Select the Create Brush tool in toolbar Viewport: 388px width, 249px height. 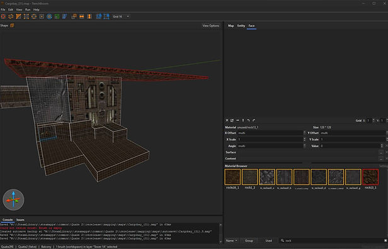pyautogui.click(x=3, y=16)
